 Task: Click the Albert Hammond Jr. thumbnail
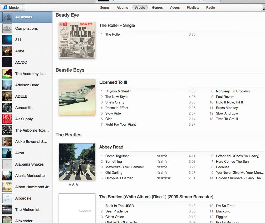click(7, 187)
